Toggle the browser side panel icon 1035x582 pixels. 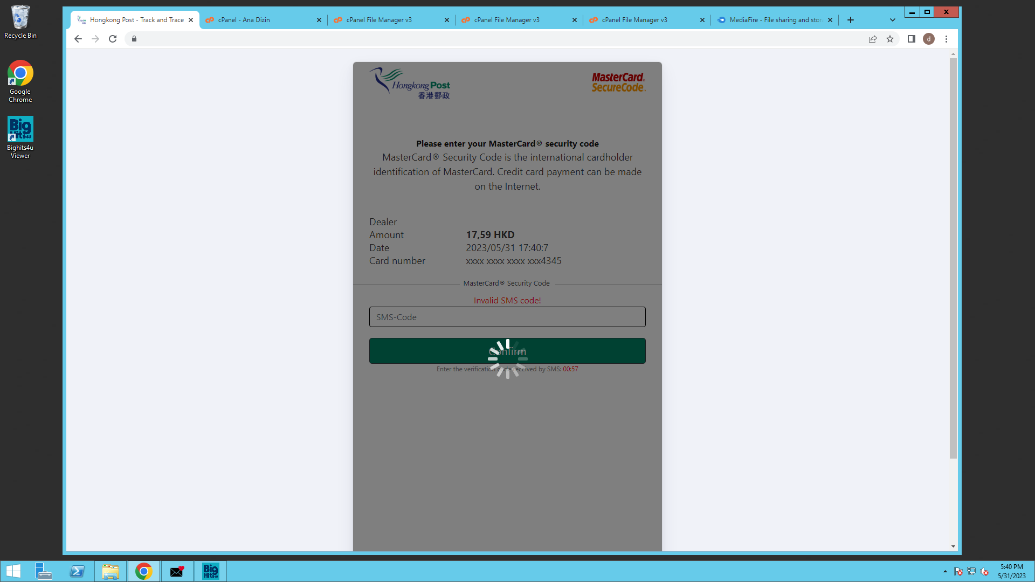click(x=912, y=39)
